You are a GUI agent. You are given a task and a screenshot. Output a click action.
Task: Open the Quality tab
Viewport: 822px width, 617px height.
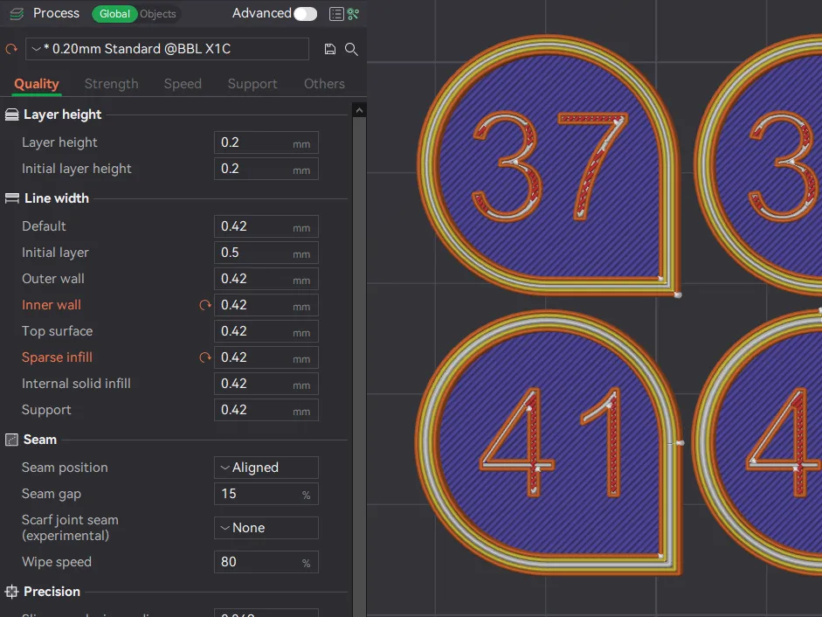[x=36, y=84]
